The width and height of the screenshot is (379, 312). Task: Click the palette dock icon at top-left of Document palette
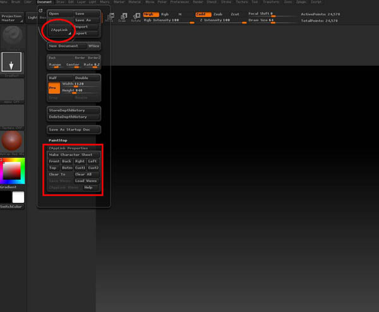(40, 10)
